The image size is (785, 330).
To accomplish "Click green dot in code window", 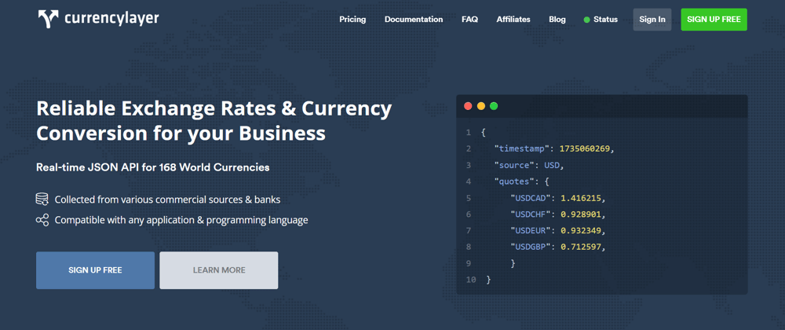I will point(494,106).
